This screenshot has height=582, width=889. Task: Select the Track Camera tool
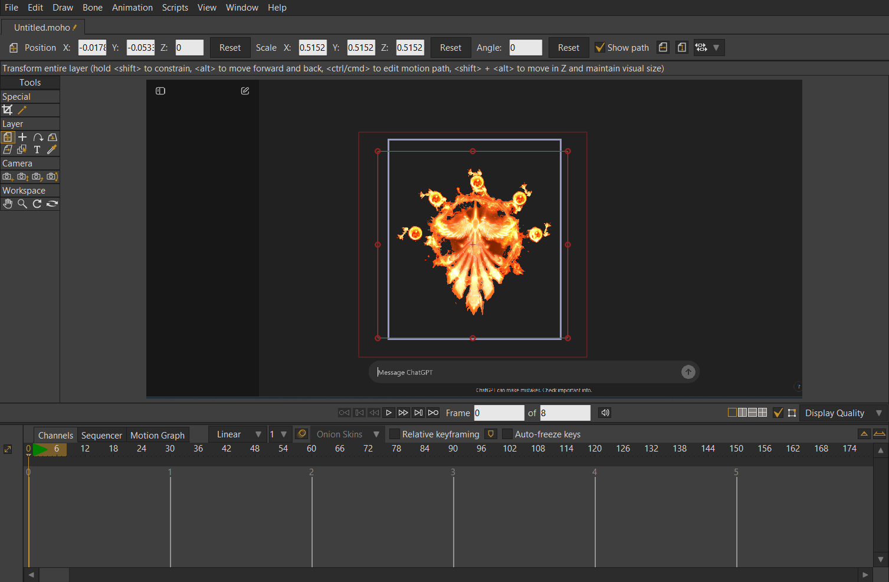tap(7, 176)
